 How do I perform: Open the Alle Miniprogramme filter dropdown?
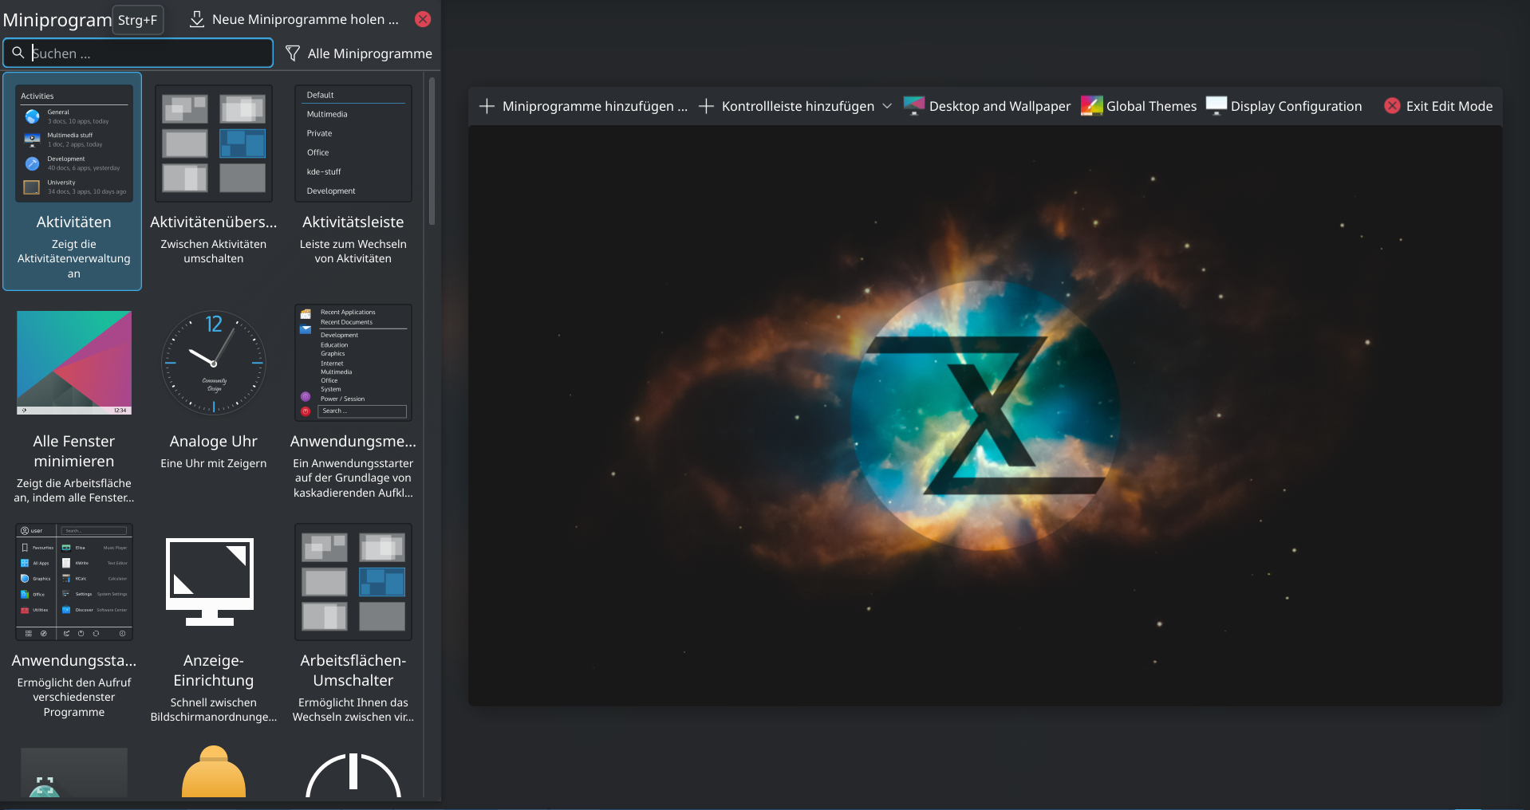click(x=359, y=53)
